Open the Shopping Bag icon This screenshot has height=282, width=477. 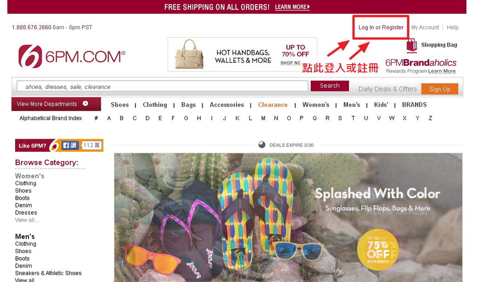[x=412, y=45]
